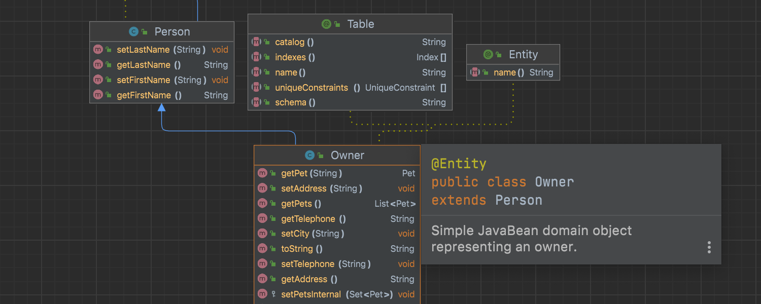Click the annotation icon in Entity header
Viewport: 761px width, 304px height.
coord(488,54)
